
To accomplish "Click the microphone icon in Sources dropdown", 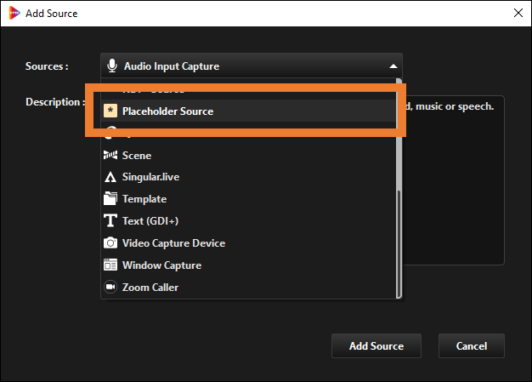I will pos(112,66).
